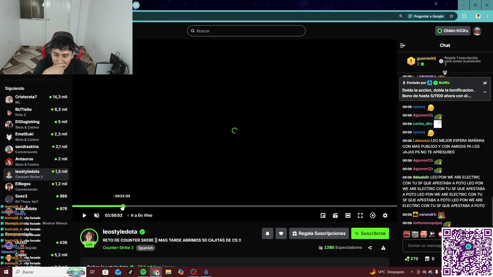This screenshot has height=277, width=493.
Task: Launch Spotify from the taskbar
Action: 143,272
